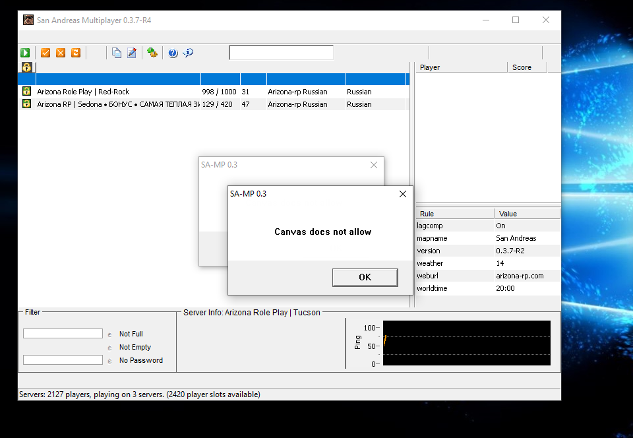
Task: Click the padlock column header icon
Action: pos(26,67)
